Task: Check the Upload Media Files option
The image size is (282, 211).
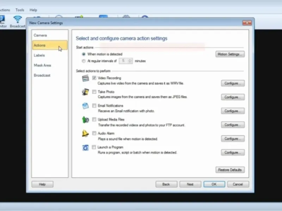Action: click(94, 119)
